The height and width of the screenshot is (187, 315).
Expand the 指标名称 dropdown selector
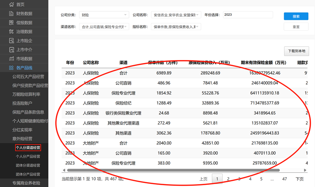point(176,27)
